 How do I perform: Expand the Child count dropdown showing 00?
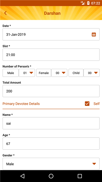(91, 73)
